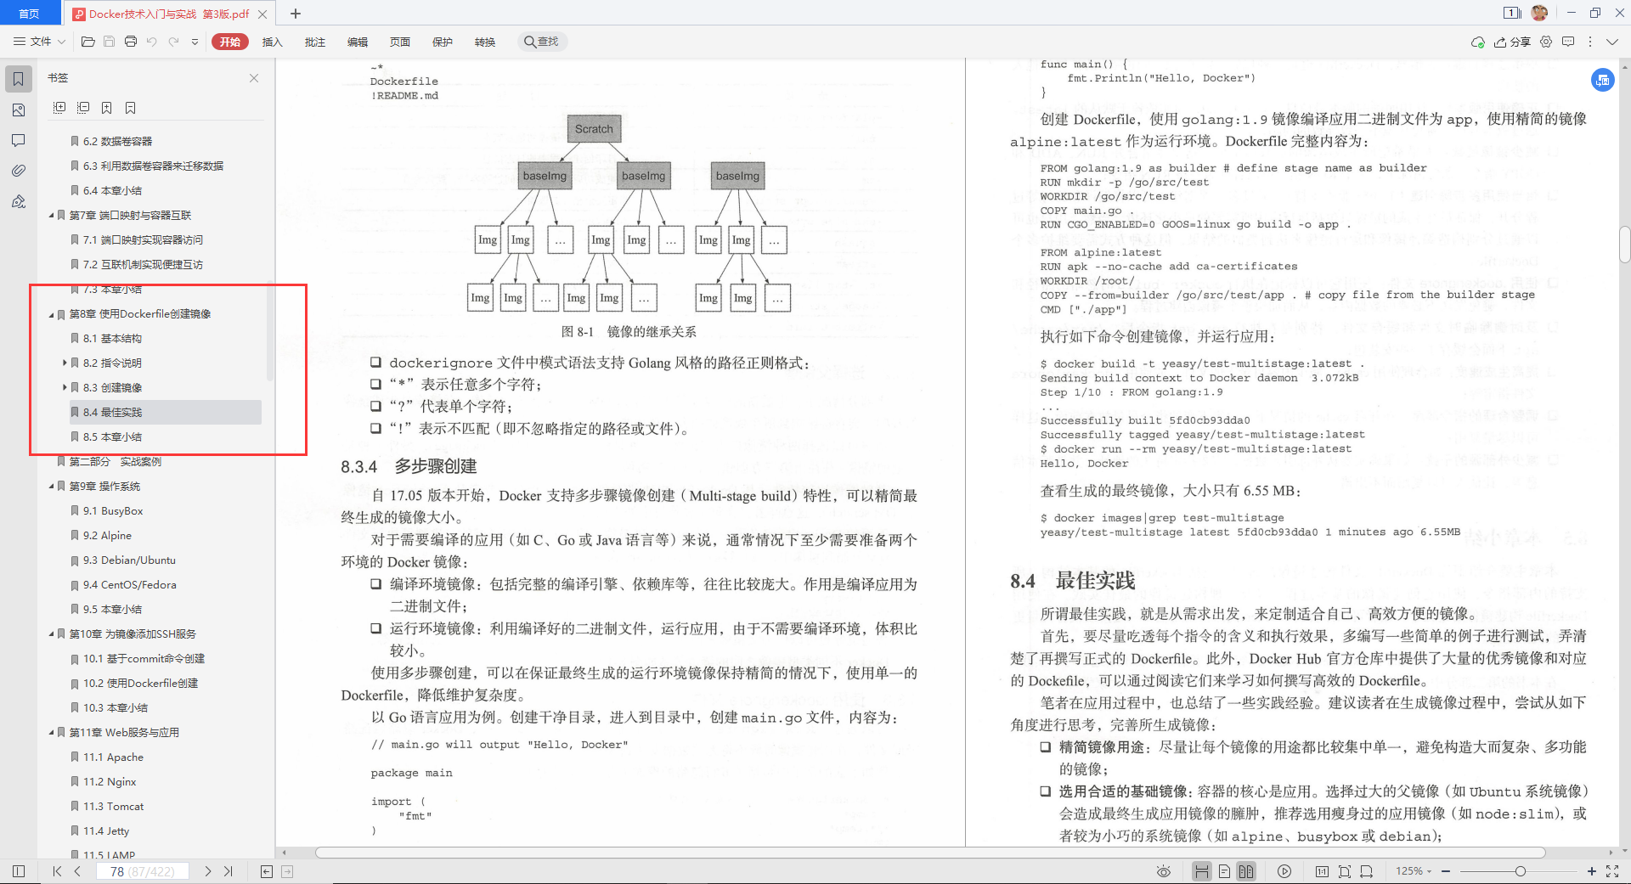This screenshot has height=884, width=1631.
Task: Collapse 第9章 操作系统 tree node
Action: (51, 487)
